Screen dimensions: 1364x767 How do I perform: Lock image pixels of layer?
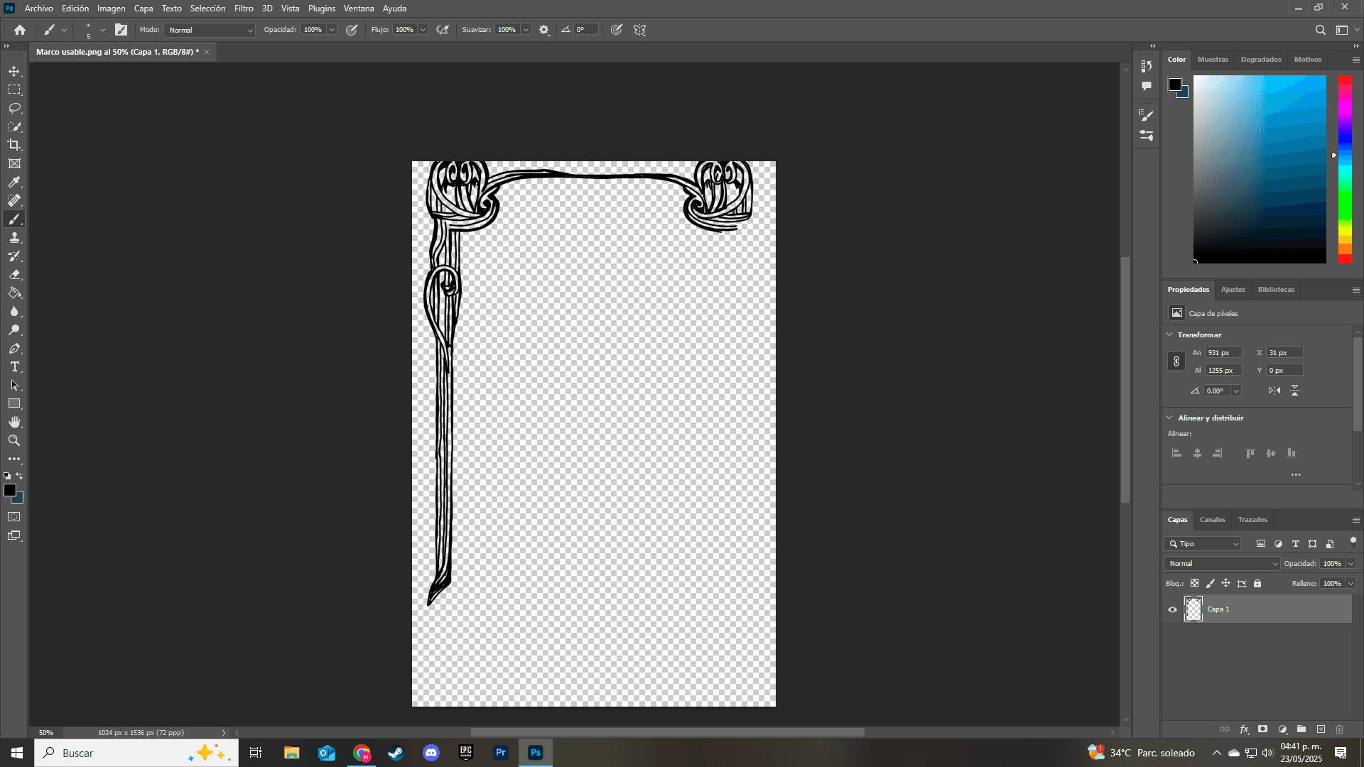pos(1211,583)
